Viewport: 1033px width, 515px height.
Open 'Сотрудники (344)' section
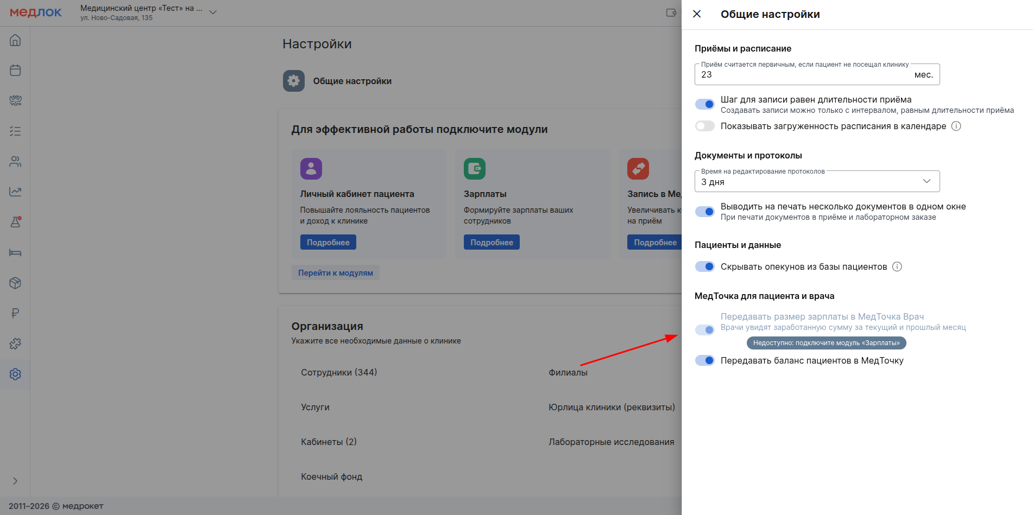[x=339, y=372]
